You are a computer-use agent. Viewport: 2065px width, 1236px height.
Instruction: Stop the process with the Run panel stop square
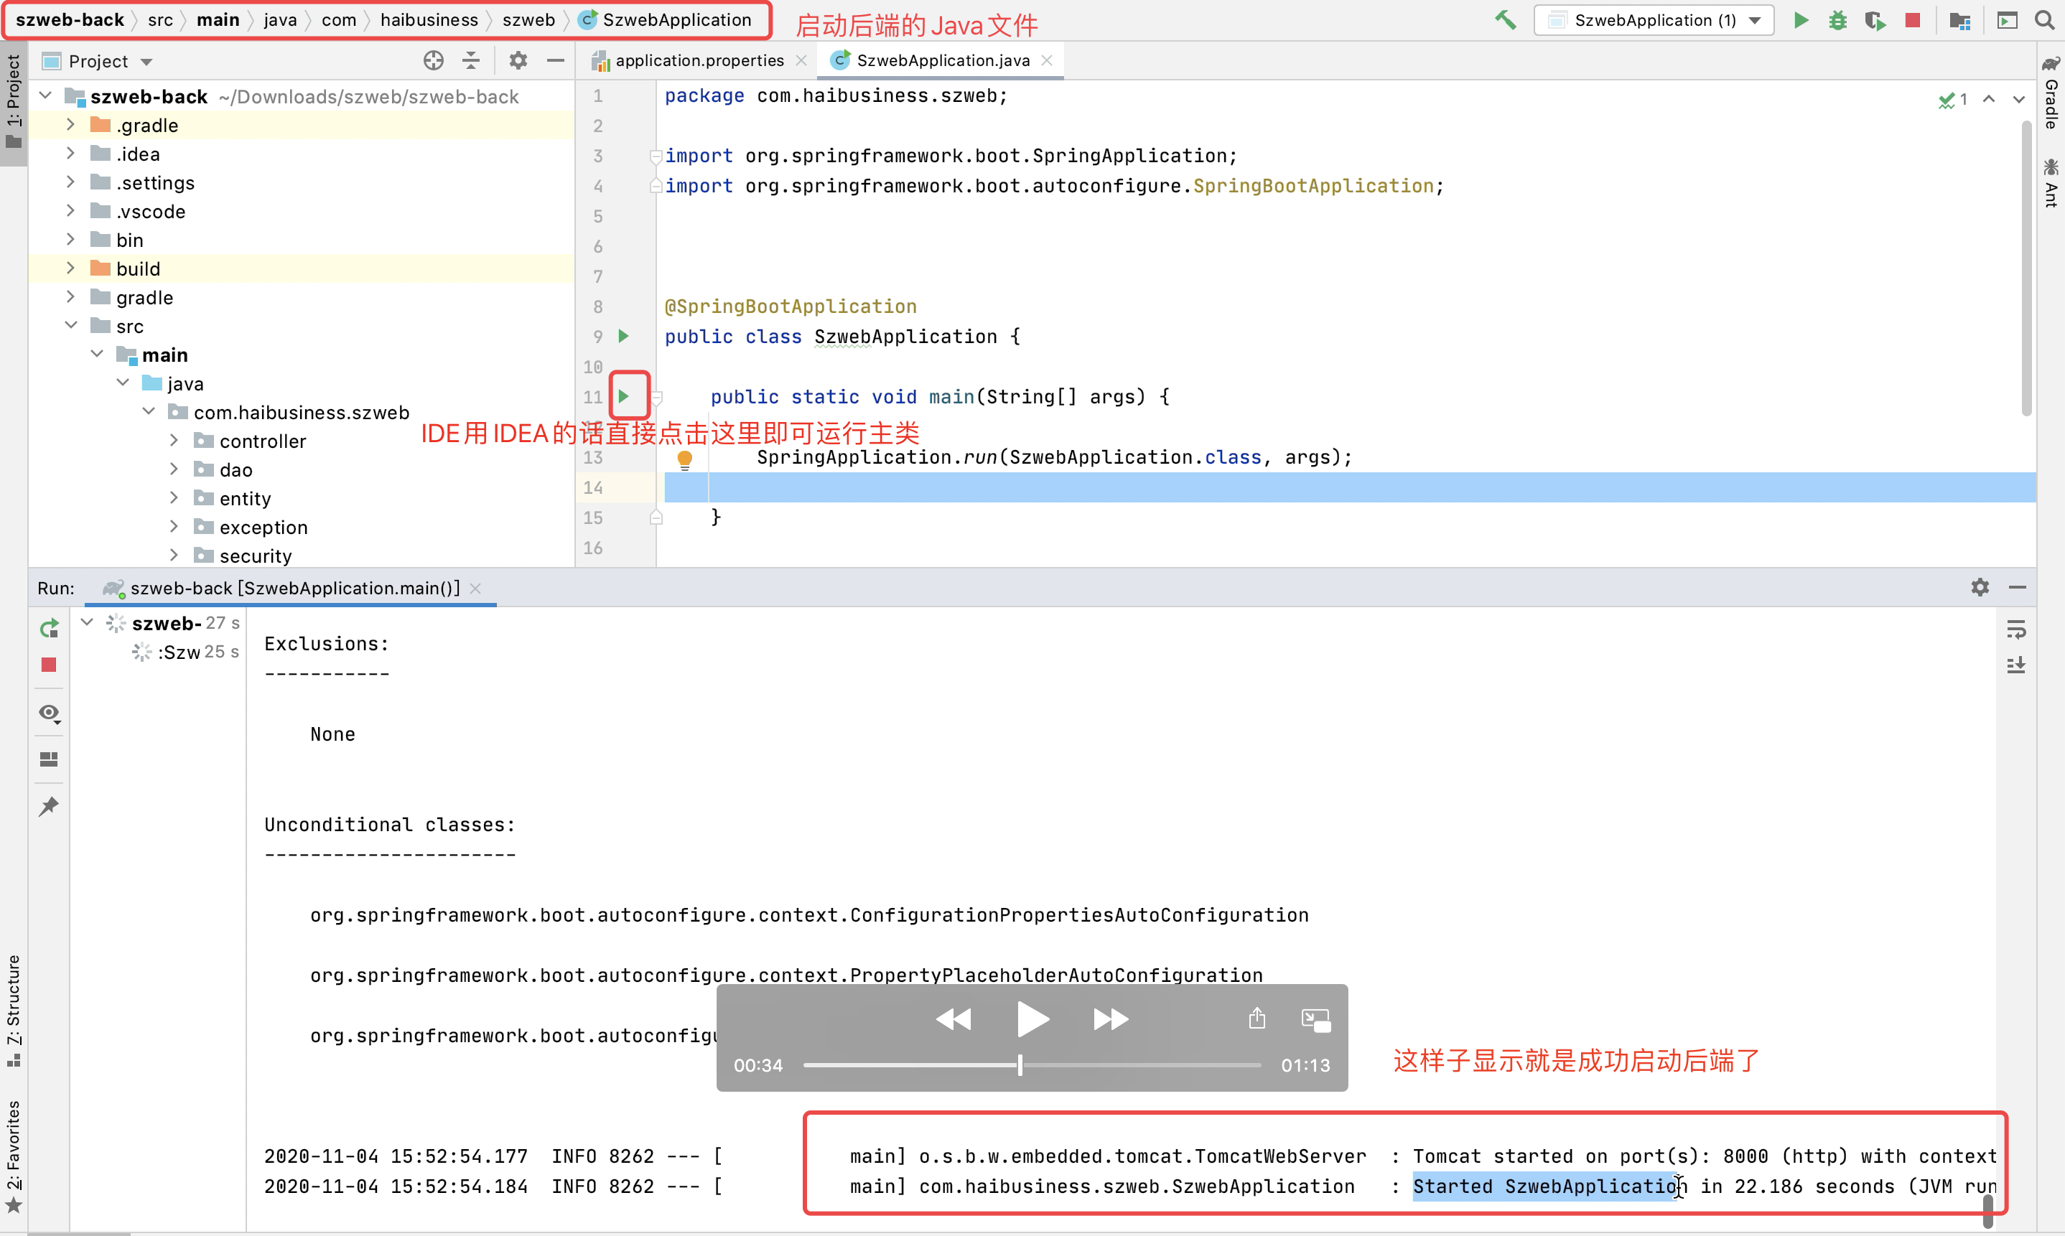[49, 665]
